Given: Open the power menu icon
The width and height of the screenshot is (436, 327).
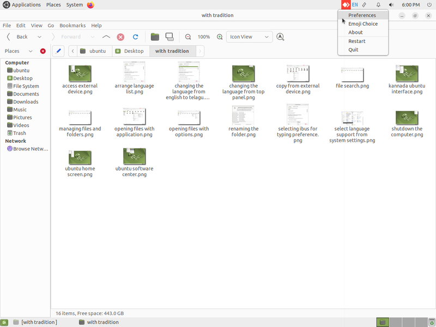Looking at the screenshot, I should click(x=429, y=5).
